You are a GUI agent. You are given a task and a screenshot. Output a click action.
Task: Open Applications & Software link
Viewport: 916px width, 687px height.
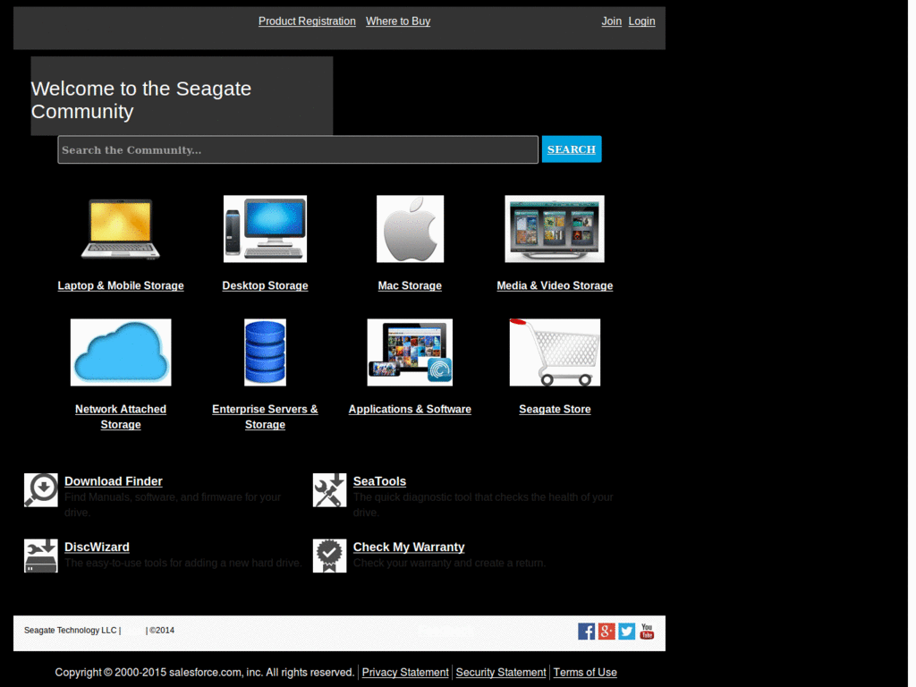(410, 410)
